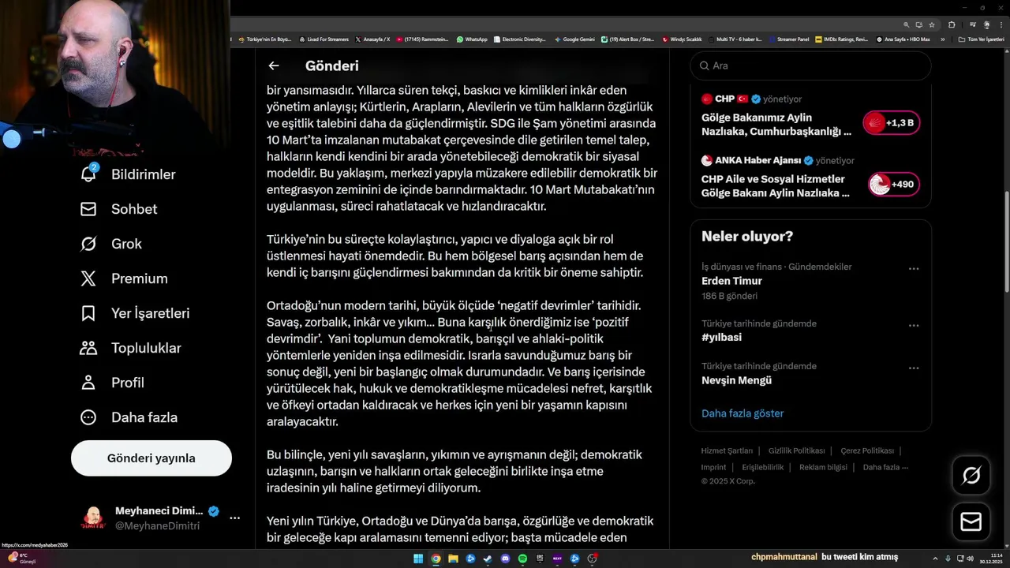Open ANKA CHP Aile ve Sosyal Hizmetler broadcast
Screen dimensions: 1010x568
point(776,186)
